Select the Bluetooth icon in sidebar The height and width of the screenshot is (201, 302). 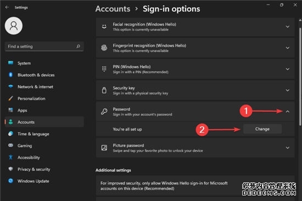tap(10, 75)
